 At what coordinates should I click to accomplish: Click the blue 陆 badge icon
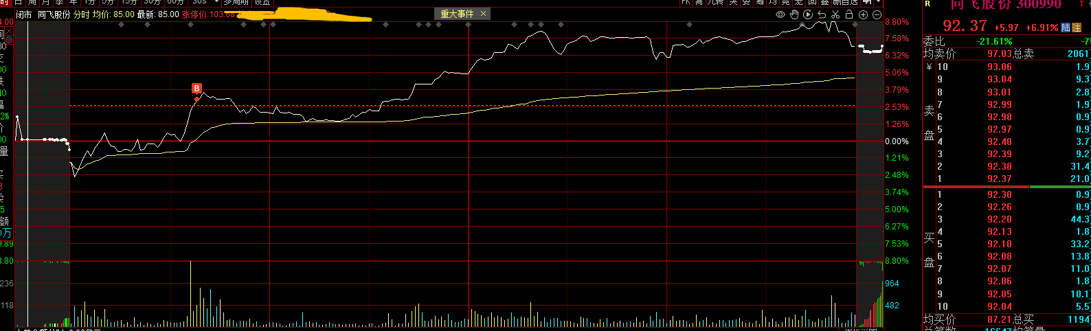point(1066,27)
